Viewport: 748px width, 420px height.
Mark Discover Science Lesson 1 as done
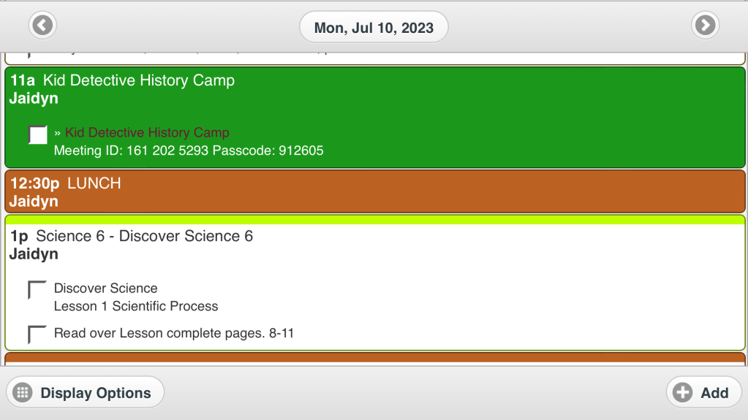37,289
